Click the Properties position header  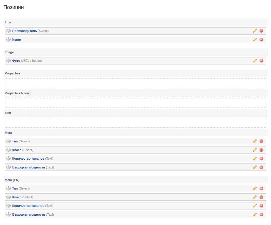135,73
